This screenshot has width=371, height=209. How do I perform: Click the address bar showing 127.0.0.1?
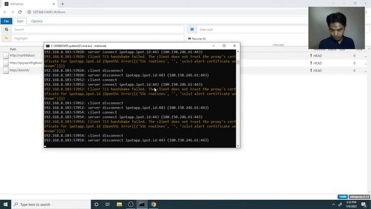[49, 12]
